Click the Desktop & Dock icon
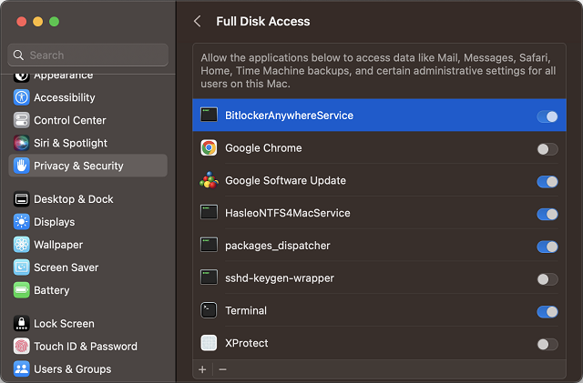Image resolution: width=583 pixels, height=383 pixels. (x=22, y=199)
